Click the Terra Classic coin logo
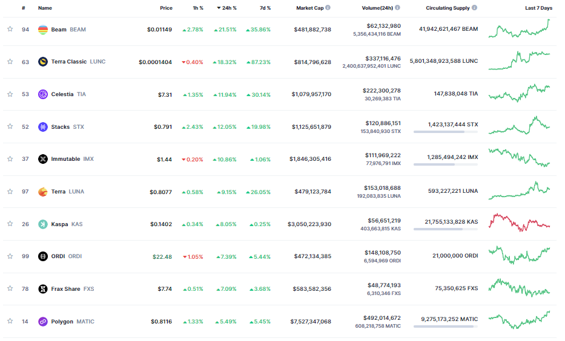This screenshot has width=565, height=341. [43, 62]
